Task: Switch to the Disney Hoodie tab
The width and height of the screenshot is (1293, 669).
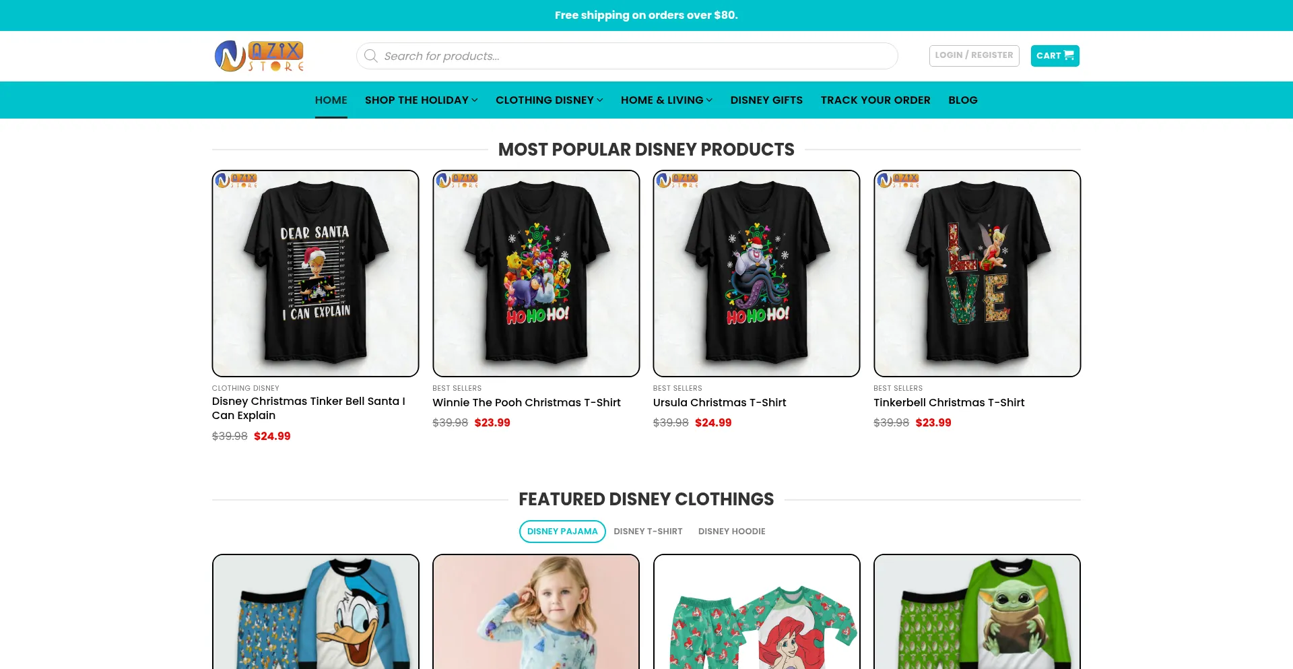Action: click(731, 532)
